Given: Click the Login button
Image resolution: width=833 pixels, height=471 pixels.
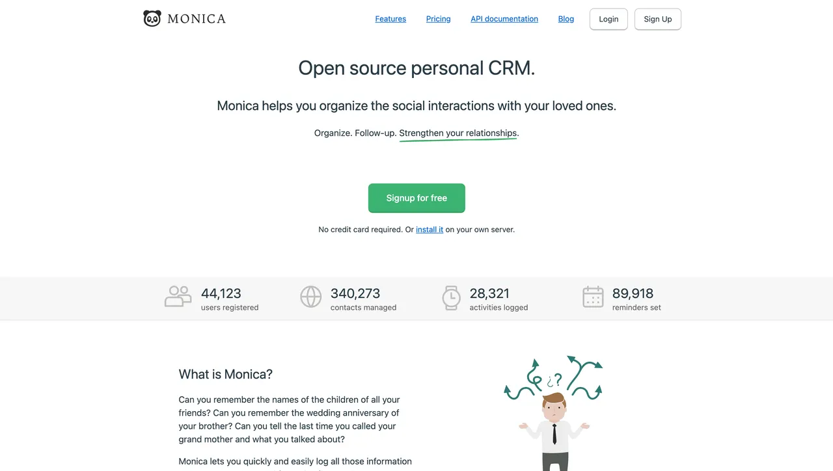Looking at the screenshot, I should [608, 19].
